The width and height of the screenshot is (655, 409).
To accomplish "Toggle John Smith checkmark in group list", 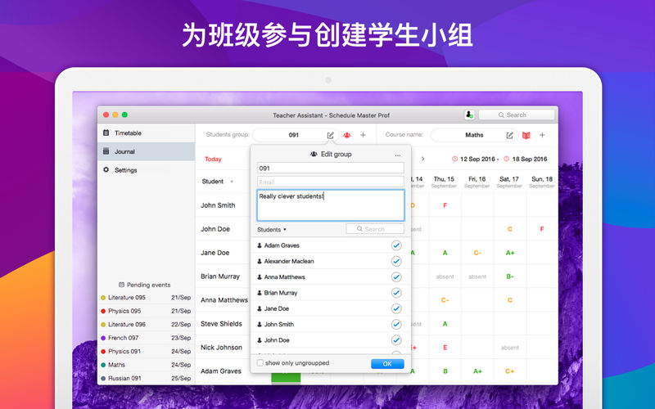I will point(396,324).
